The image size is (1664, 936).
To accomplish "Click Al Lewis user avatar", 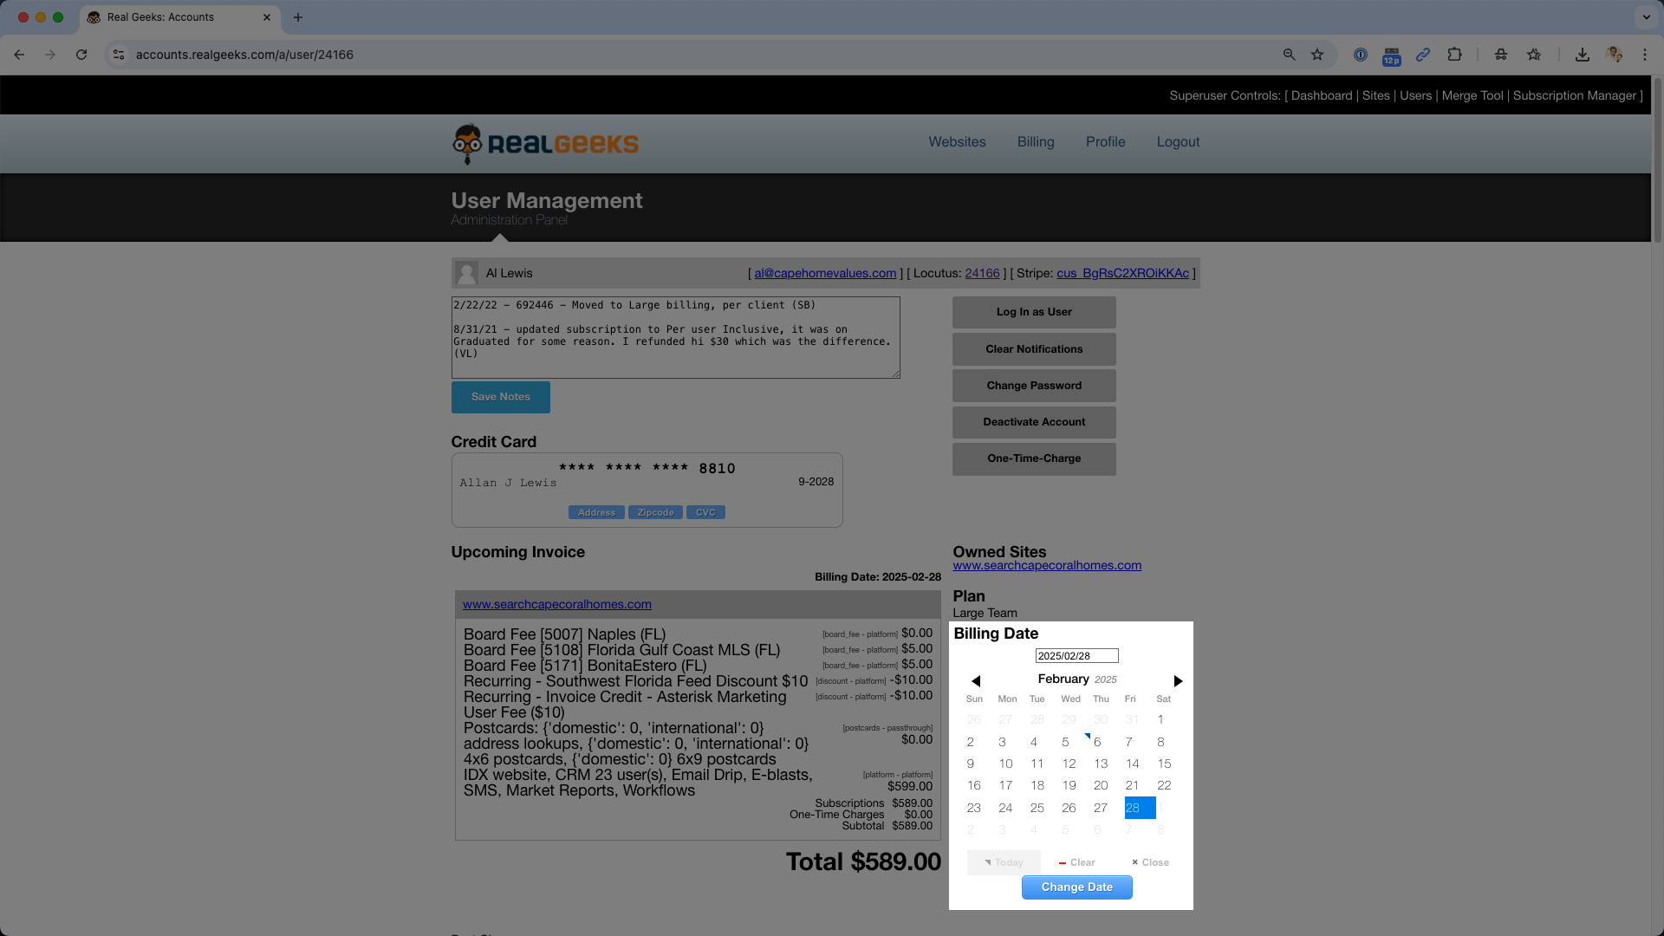I will pyautogui.click(x=467, y=274).
